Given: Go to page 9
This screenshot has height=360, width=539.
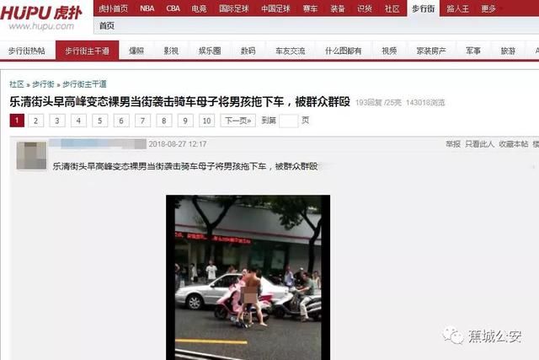Looking at the screenshot, I should point(185,121).
